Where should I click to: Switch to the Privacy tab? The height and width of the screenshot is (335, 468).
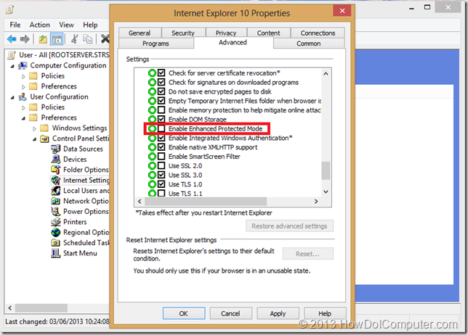(226, 33)
